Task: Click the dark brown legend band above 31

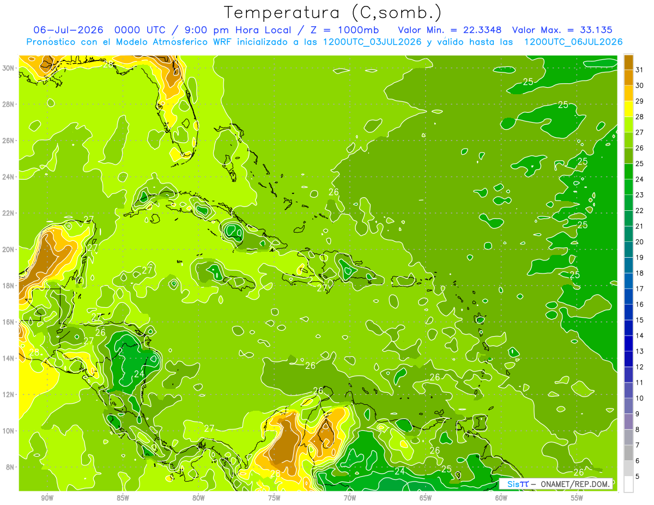Action: click(628, 62)
